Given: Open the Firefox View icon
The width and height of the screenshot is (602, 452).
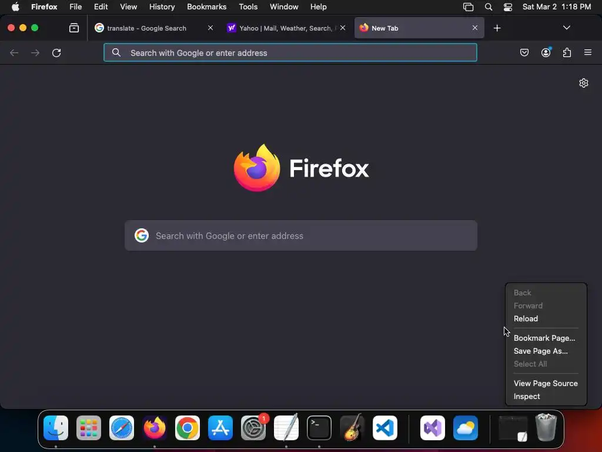Looking at the screenshot, I should pyautogui.click(x=74, y=28).
